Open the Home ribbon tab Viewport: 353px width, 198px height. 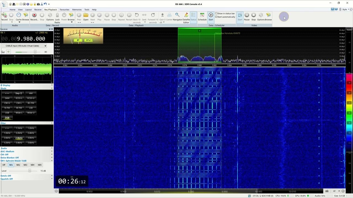coord(12,10)
